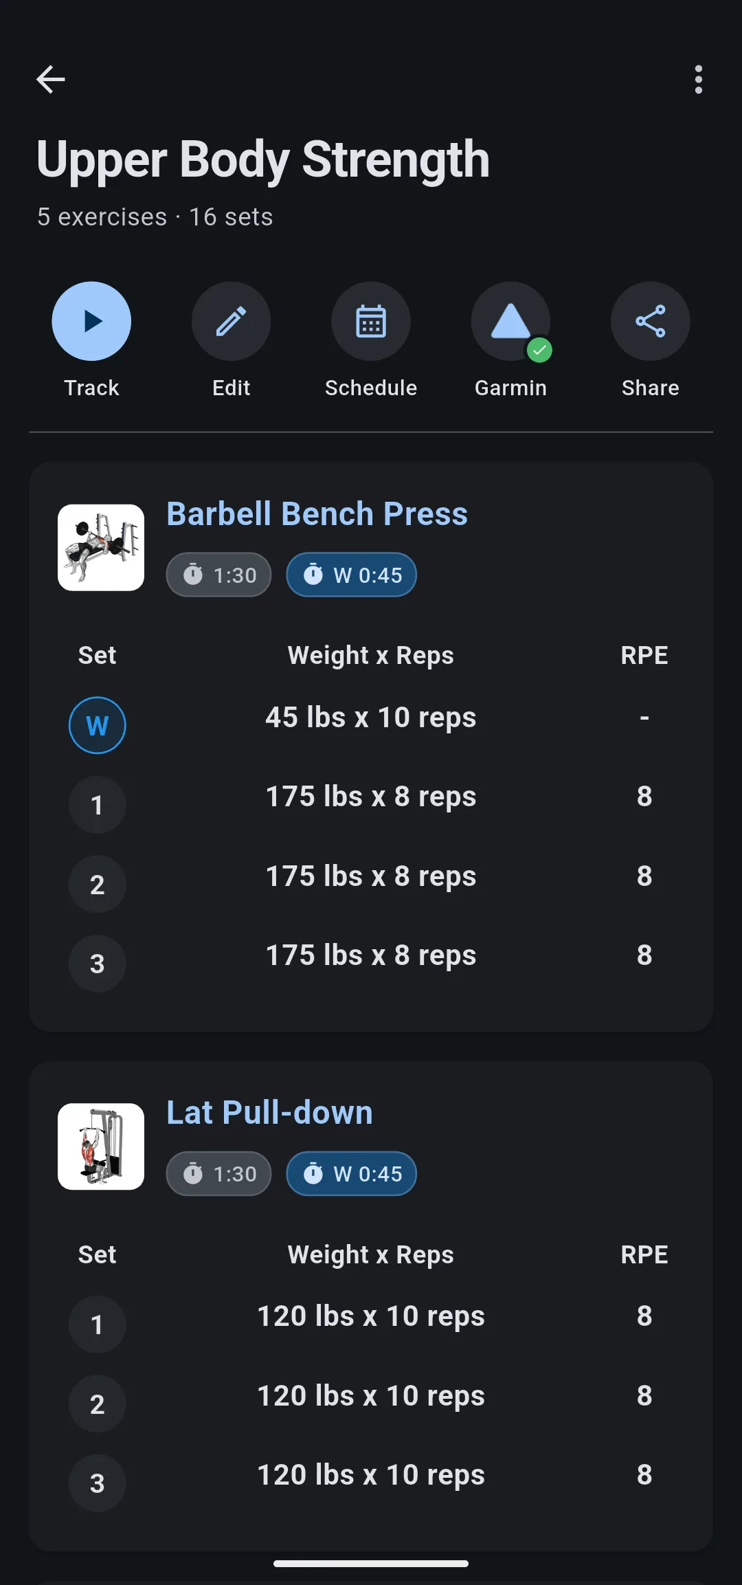Screen dimensions: 742x1585
Task: Open the Lat Pull-down title link
Action: (269, 1112)
